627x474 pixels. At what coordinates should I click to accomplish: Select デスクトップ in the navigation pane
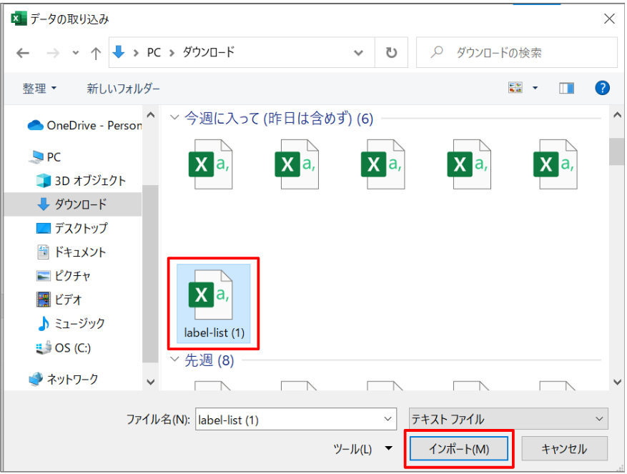point(81,228)
